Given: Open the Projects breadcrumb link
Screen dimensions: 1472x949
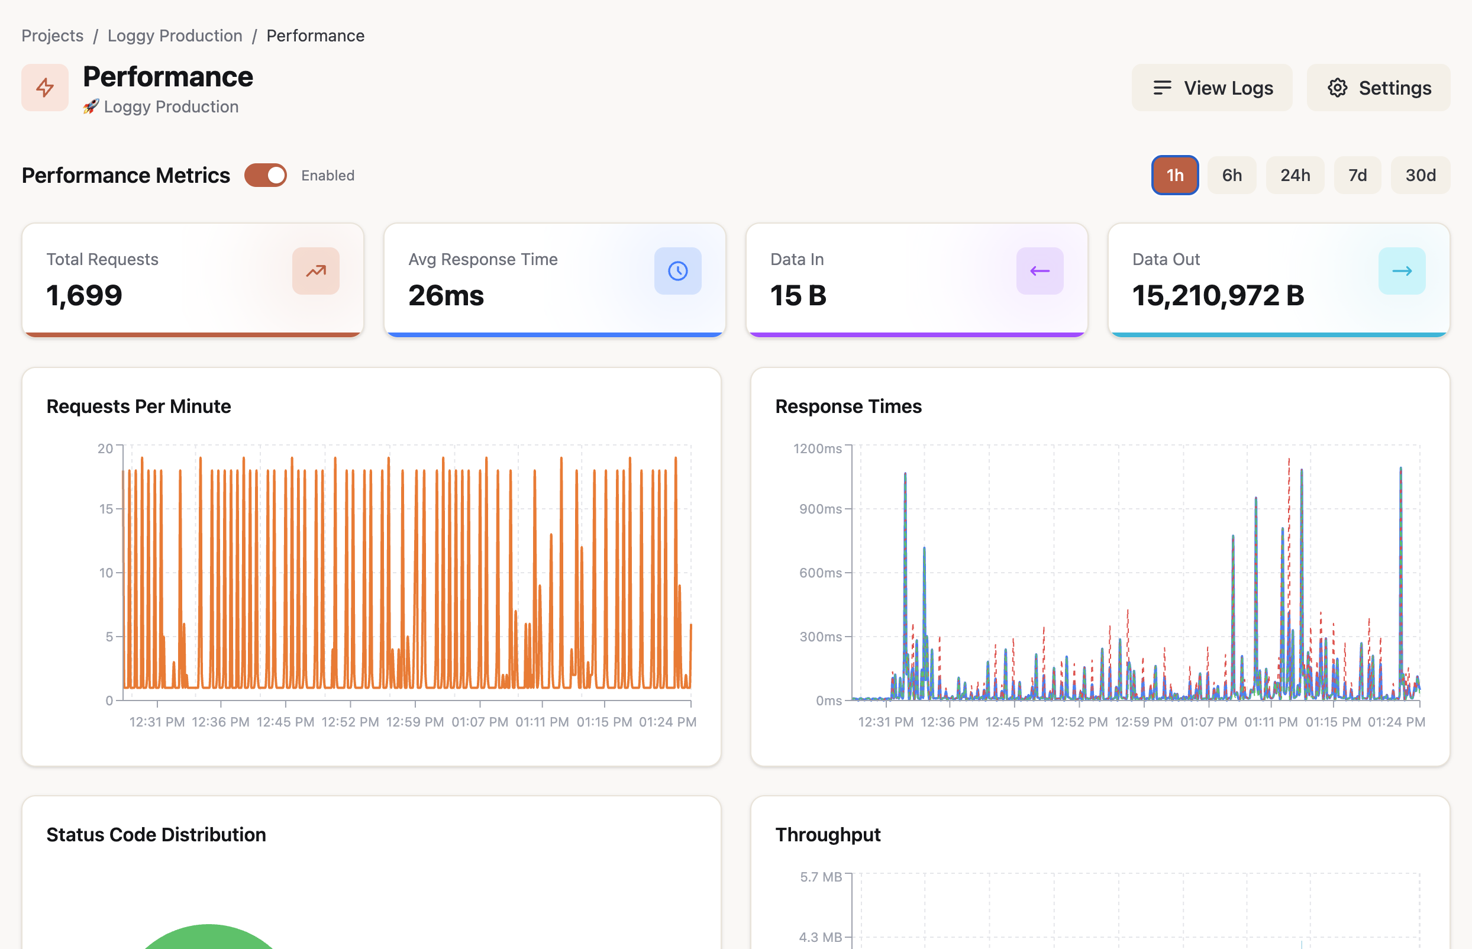Looking at the screenshot, I should click(x=53, y=35).
